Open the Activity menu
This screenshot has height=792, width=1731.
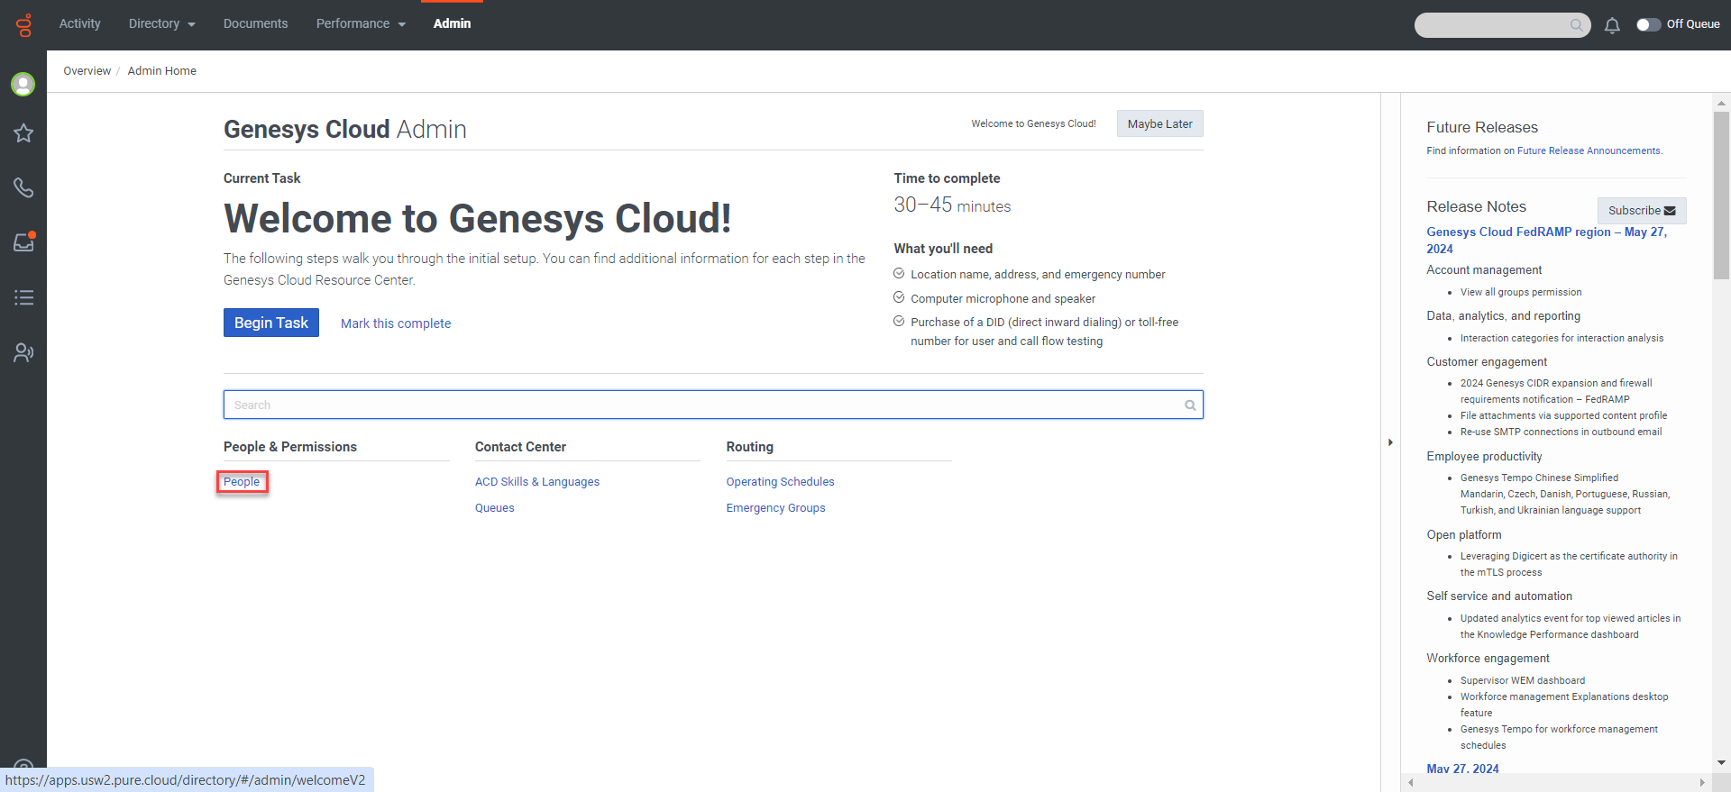point(80,23)
